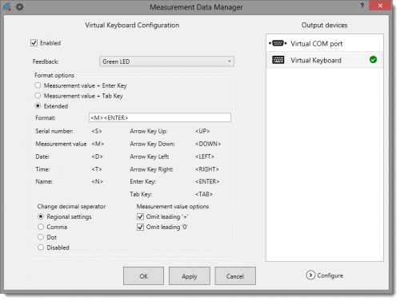This screenshot has width=400, height=301.
Task: Click the Tab Key label
Action: pos(141,194)
